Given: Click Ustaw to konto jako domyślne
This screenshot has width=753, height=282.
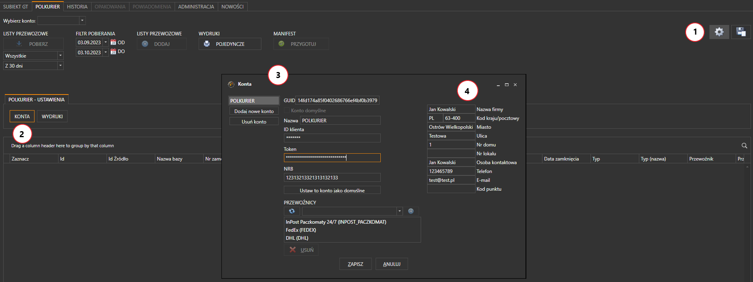Looking at the screenshot, I should 332,190.
